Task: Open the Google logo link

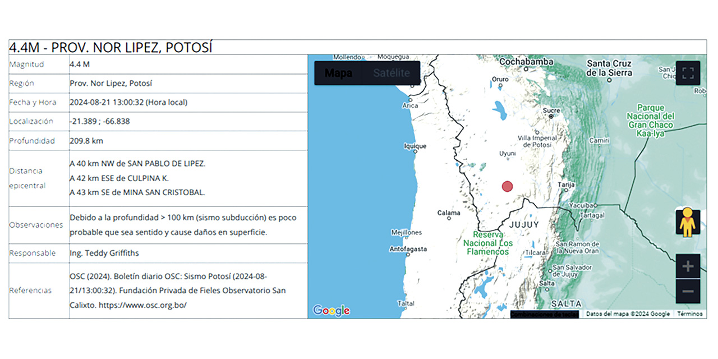Action: (331, 310)
